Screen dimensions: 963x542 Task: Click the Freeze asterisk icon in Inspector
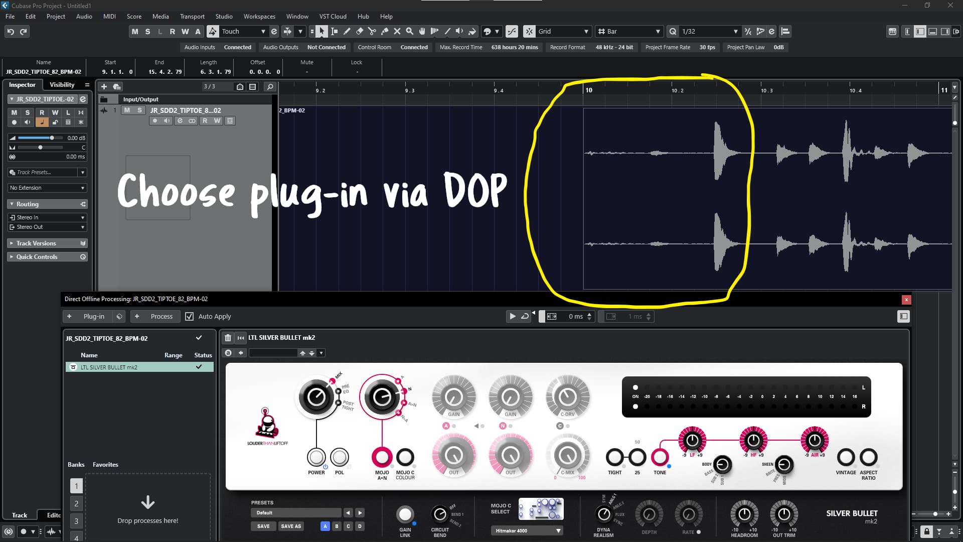coord(81,122)
